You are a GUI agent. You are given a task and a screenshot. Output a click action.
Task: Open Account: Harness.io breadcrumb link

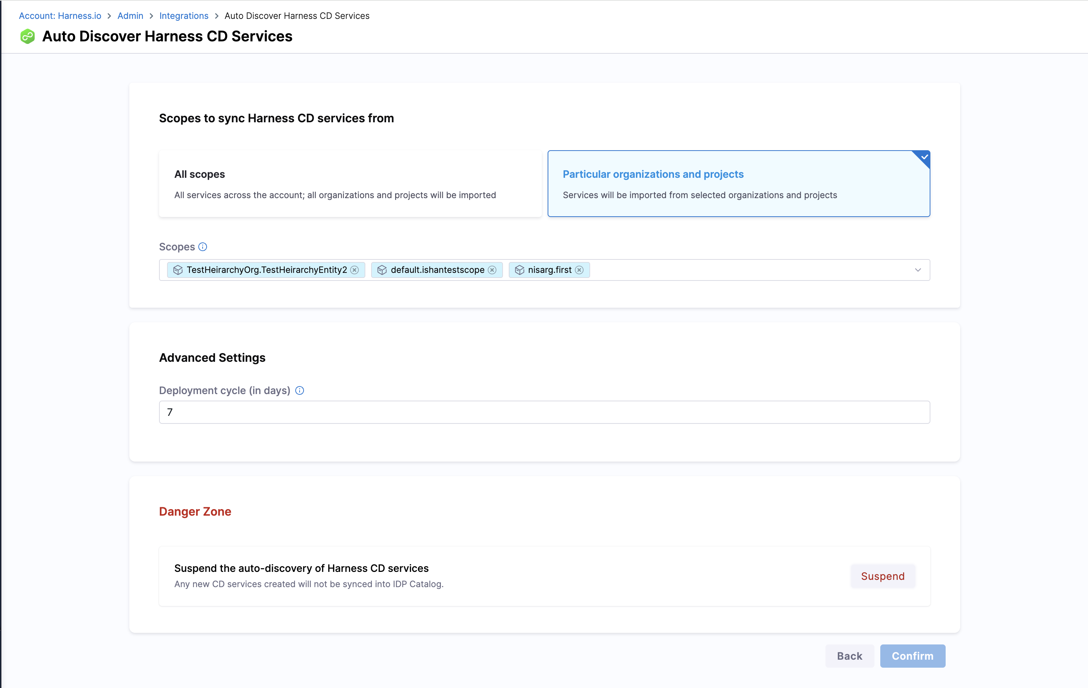[60, 16]
